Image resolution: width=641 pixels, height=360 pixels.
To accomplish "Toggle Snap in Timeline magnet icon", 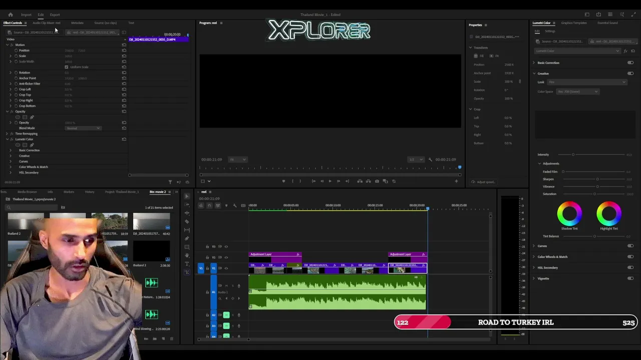I will (x=209, y=205).
